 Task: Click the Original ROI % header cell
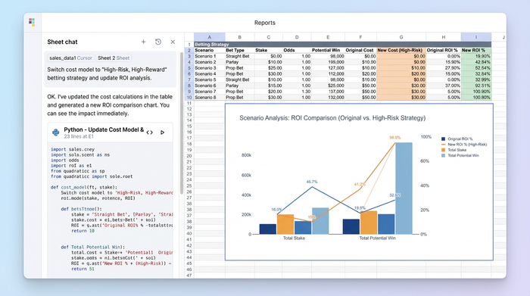tap(444, 50)
